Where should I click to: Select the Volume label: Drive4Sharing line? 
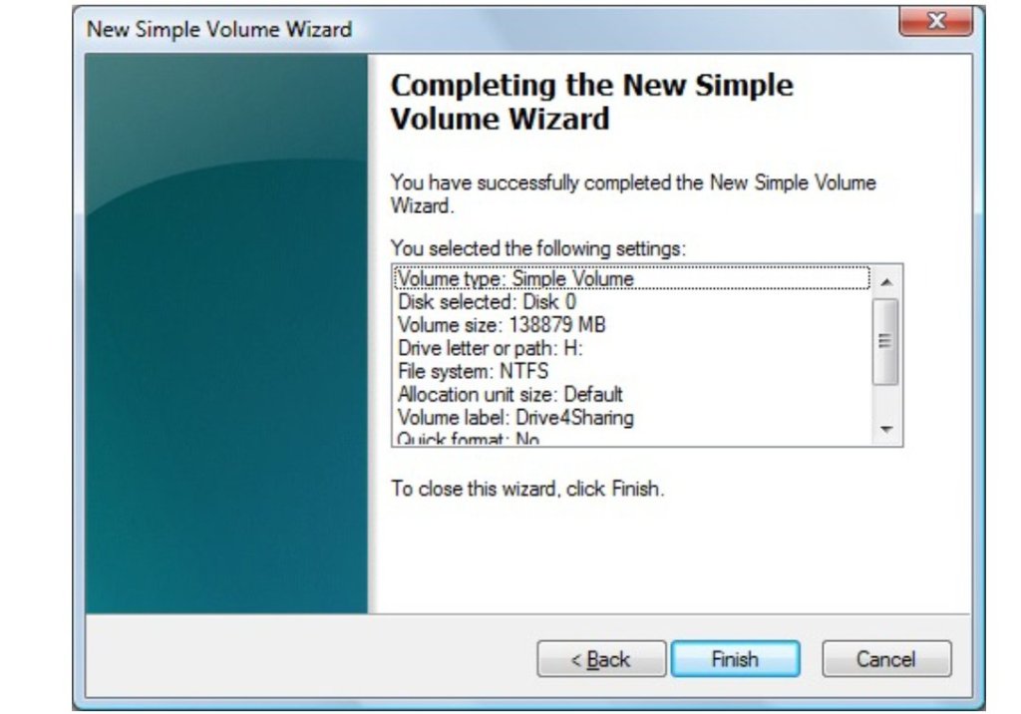click(632, 417)
